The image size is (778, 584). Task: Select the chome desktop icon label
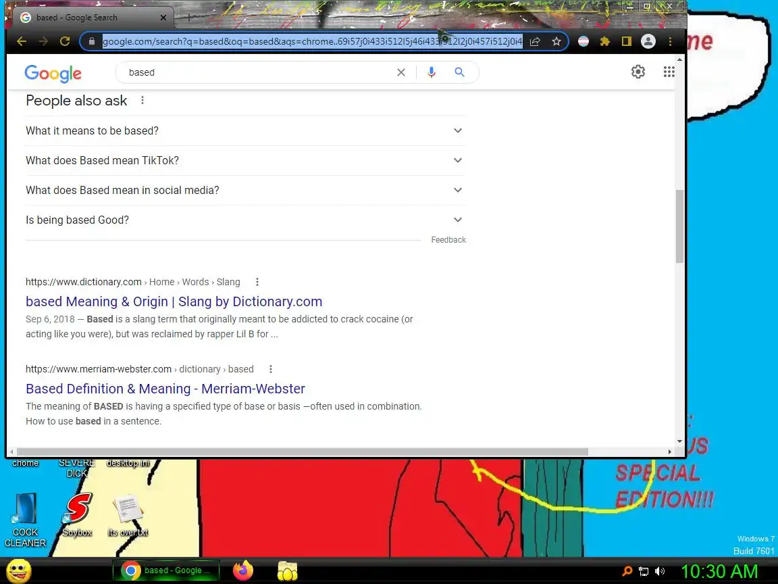click(25, 463)
